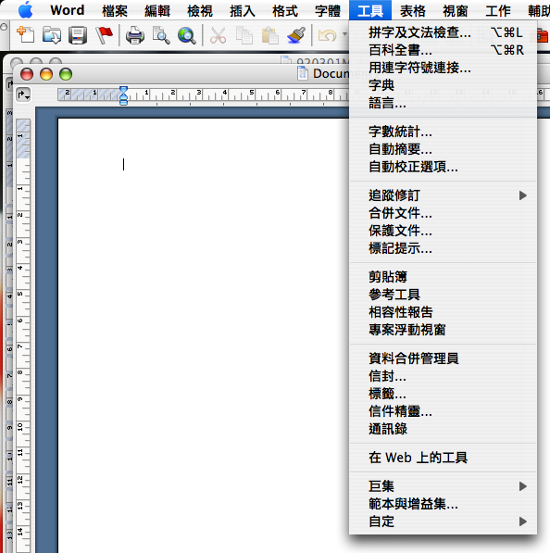Select 信件精靈... menu item
The height and width of the screenshot is (553, 550).
tap(443, 411)
